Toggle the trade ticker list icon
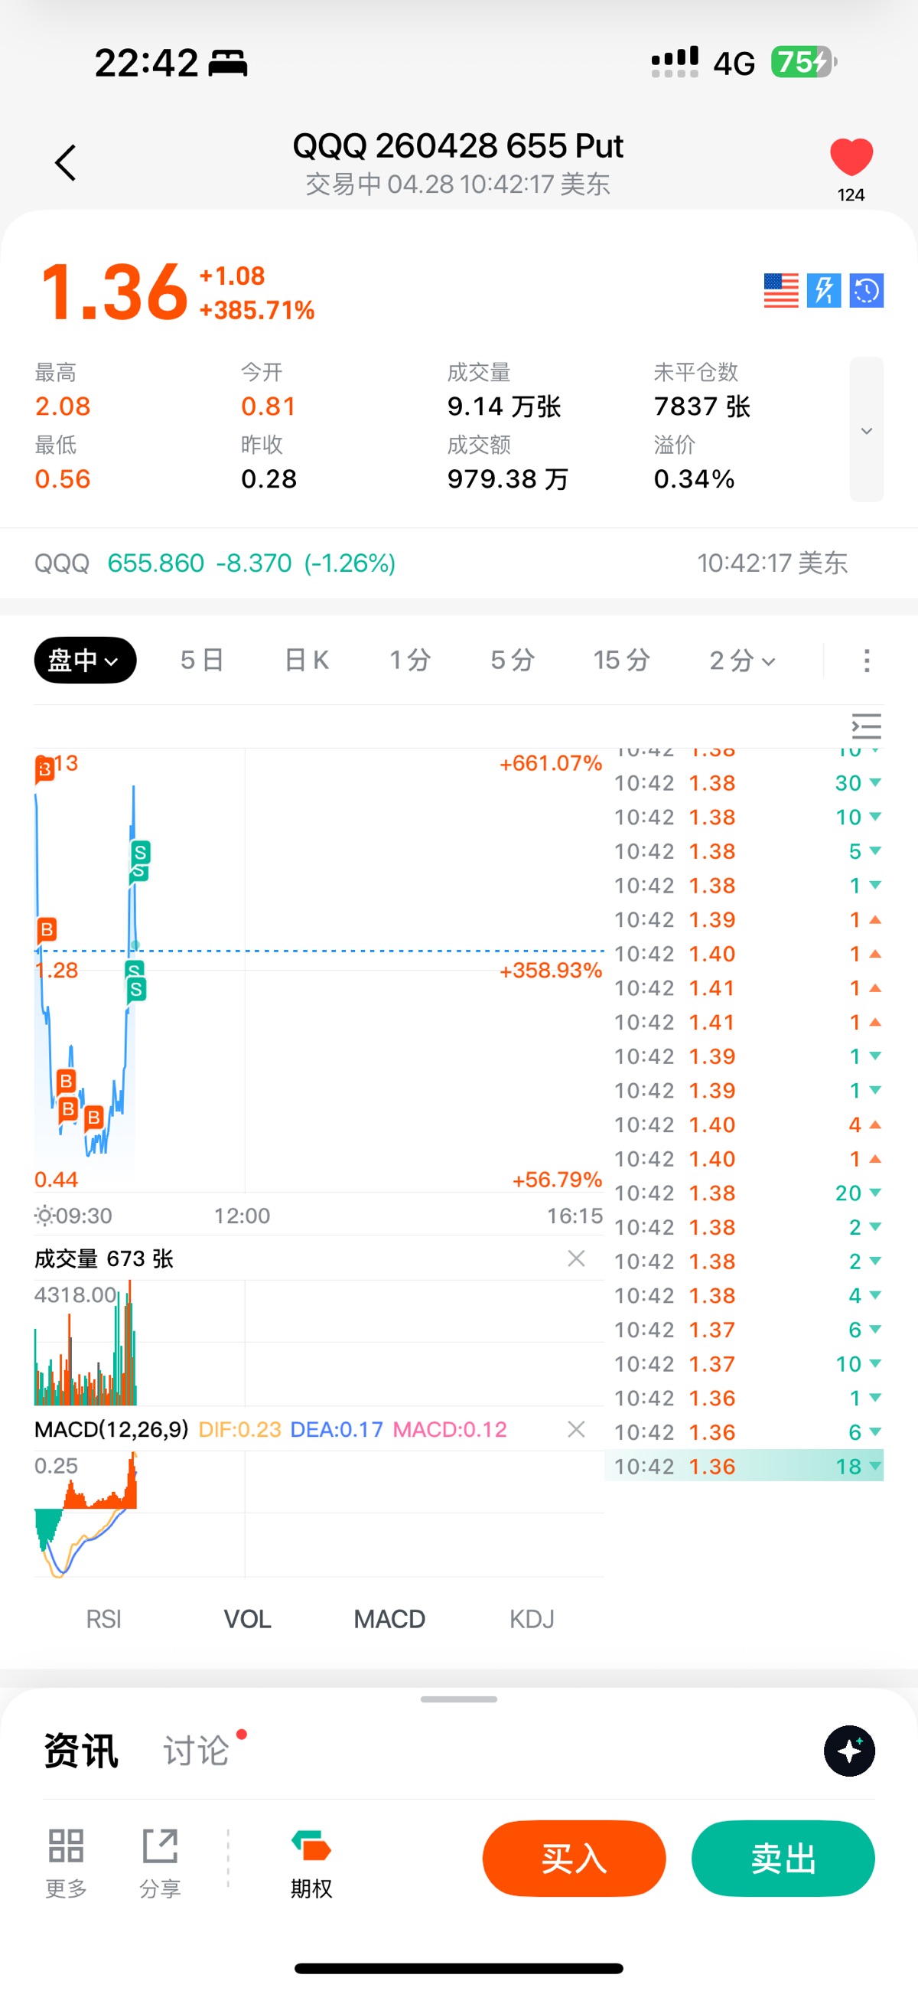Screen dimensions: 918x1991 click(866, 726)
